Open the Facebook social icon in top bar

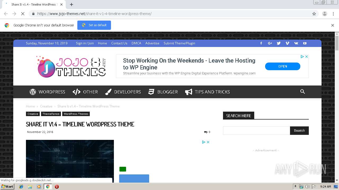tap(261, 43)
